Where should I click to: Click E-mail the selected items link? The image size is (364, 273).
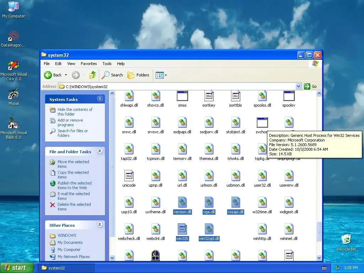tap(74, 196)
